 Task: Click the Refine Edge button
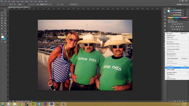click(74, 4)
